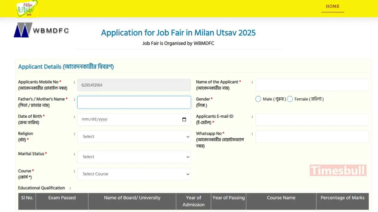This screenshot has width=378, height=212.
Task: Click 'Job Fair is Organised by WBMDFC' text
Action: click(178, 43)
